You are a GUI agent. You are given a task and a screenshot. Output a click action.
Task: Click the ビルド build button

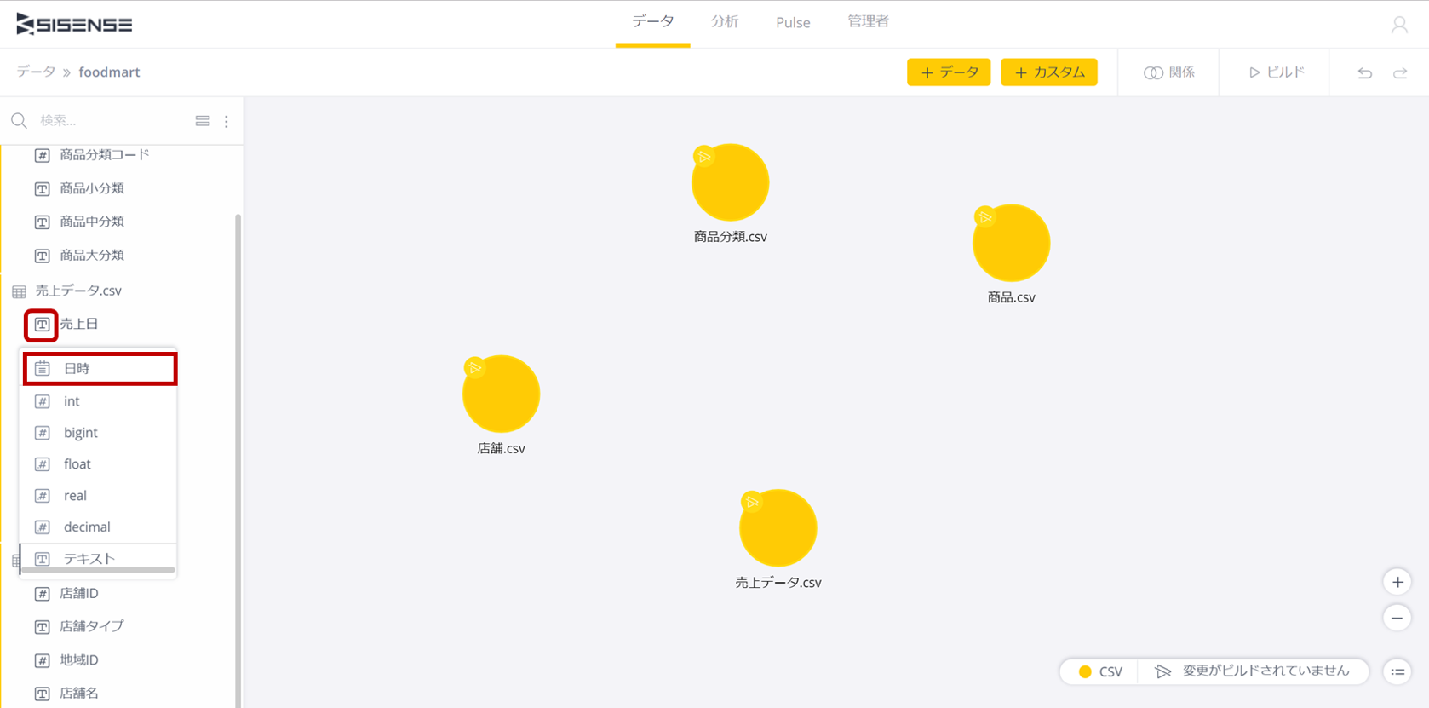1276,72
